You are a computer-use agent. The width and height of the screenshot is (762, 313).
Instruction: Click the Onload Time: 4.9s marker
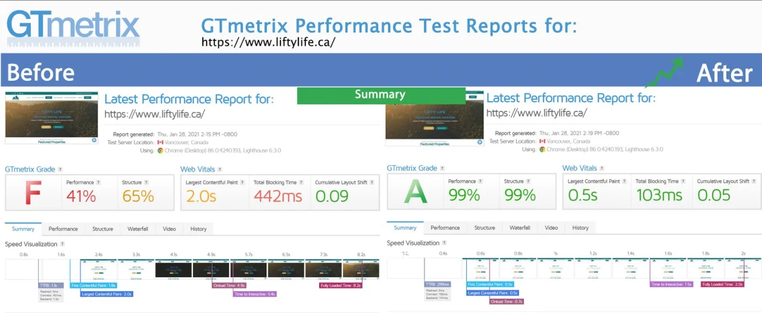(229, 286)
